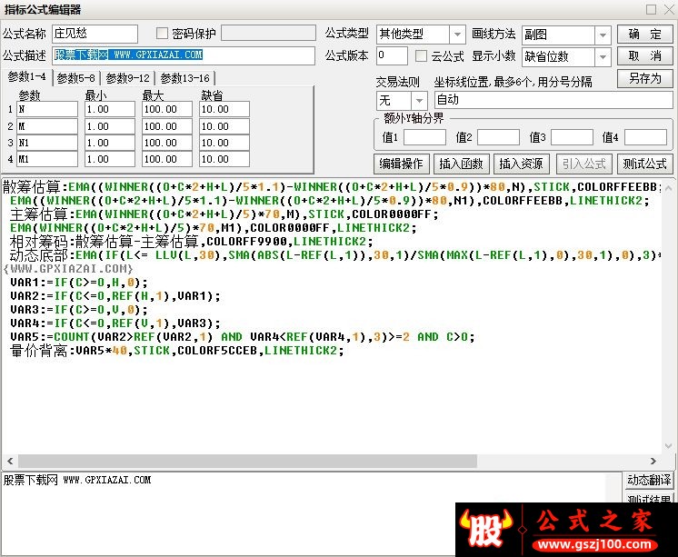Screen dimensions: 678x557
Task: Click the 值4 input field
Action: coord(645,137)
